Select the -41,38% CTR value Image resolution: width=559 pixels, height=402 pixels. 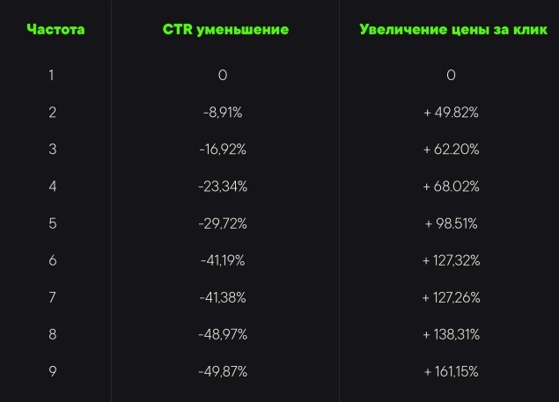point(223,297)
